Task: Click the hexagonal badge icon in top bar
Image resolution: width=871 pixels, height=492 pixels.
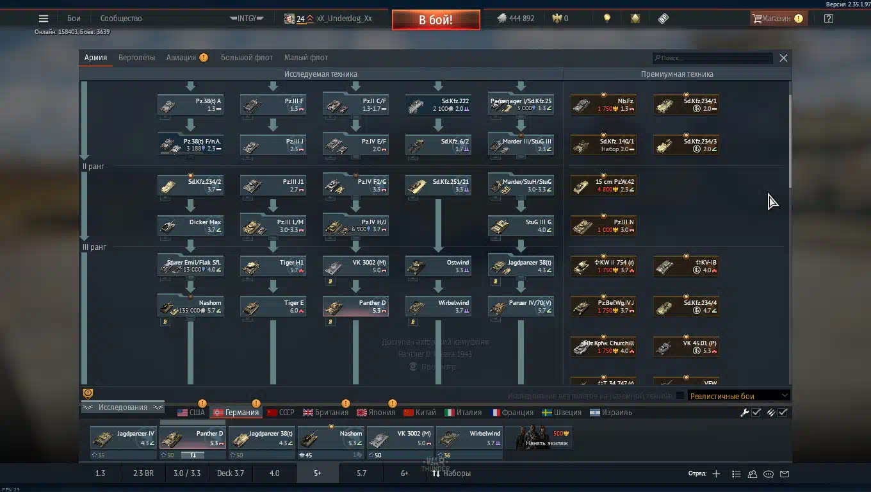Action: point(635,19)
